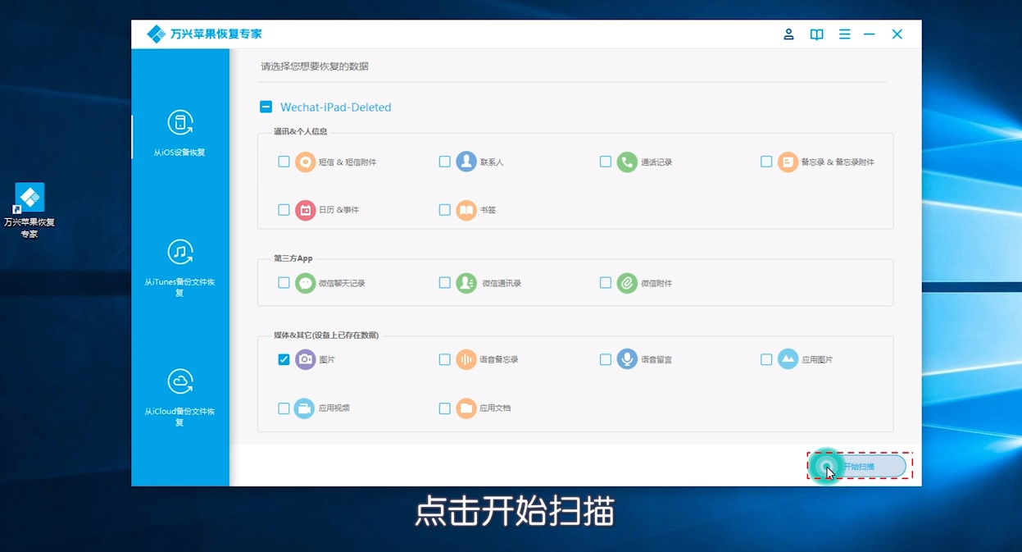Click the user guide book icon
The image size is (1022, 552).
[x=816, y=34]
